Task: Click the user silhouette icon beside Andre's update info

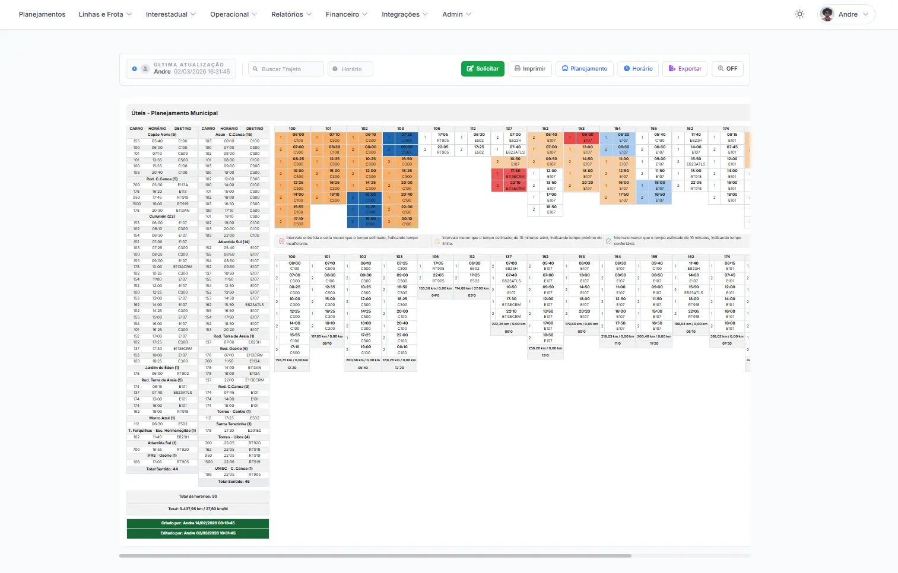Action: (x=145, y=68)
